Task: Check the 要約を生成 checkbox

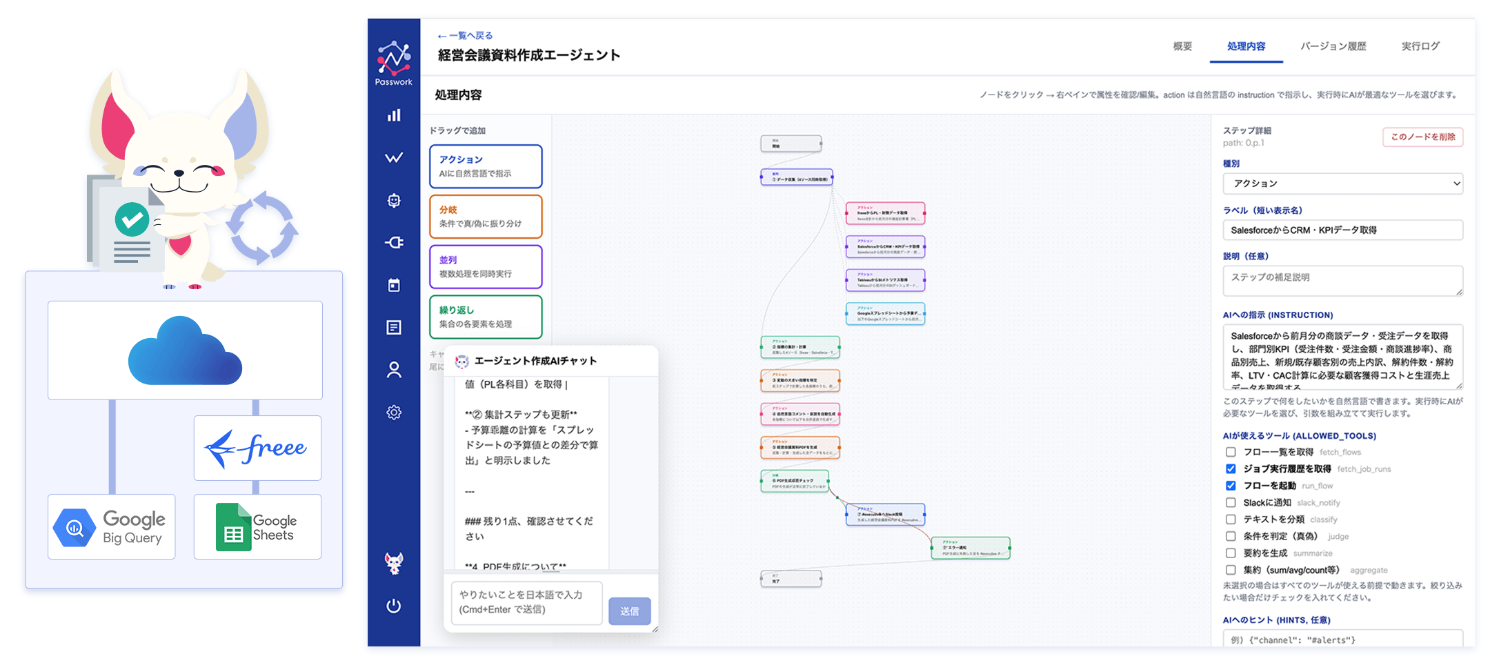Action: tap(1231, 553)
